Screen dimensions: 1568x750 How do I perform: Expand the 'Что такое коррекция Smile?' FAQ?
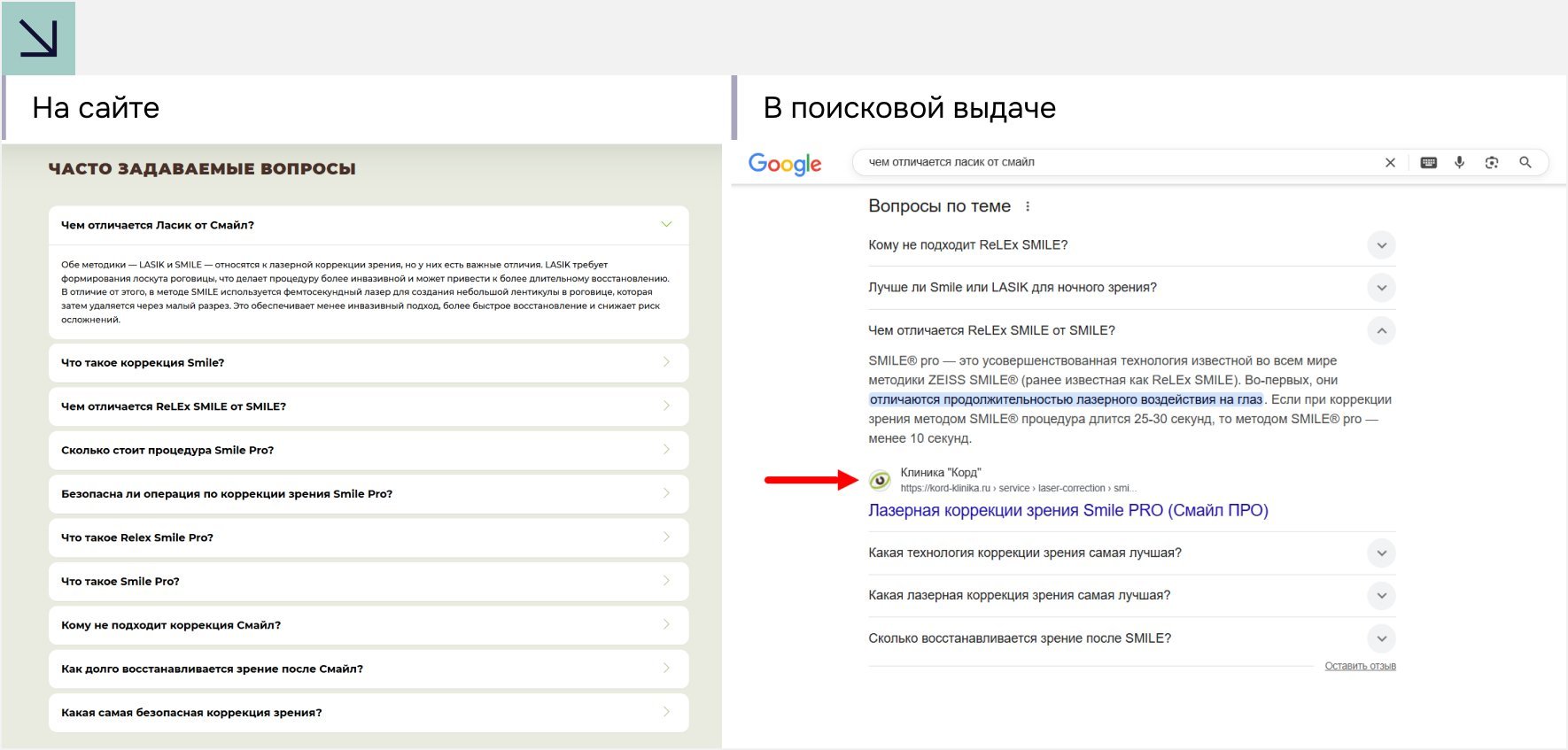(x=369, y=363)
